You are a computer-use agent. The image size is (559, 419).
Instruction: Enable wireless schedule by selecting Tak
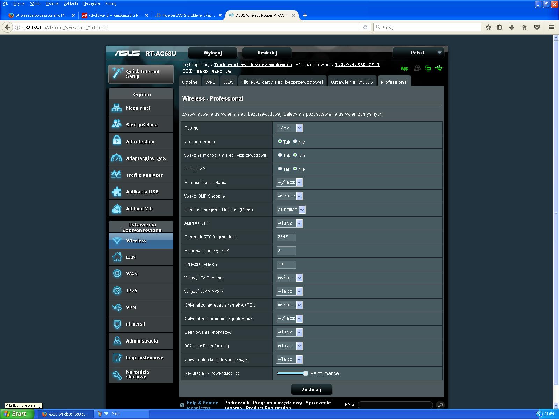click(x=280, y=155)
